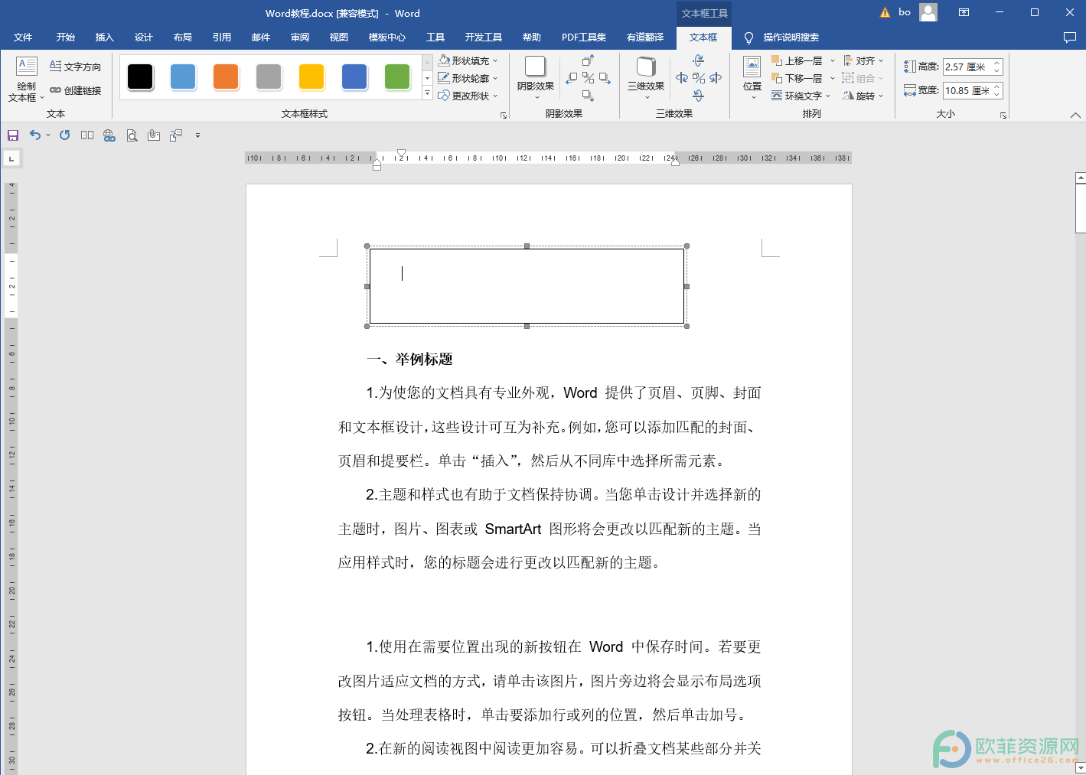The width and height of the screenshot is (1086, 775).
Task: Click the read mode pages icon
Action: (87, 135)
